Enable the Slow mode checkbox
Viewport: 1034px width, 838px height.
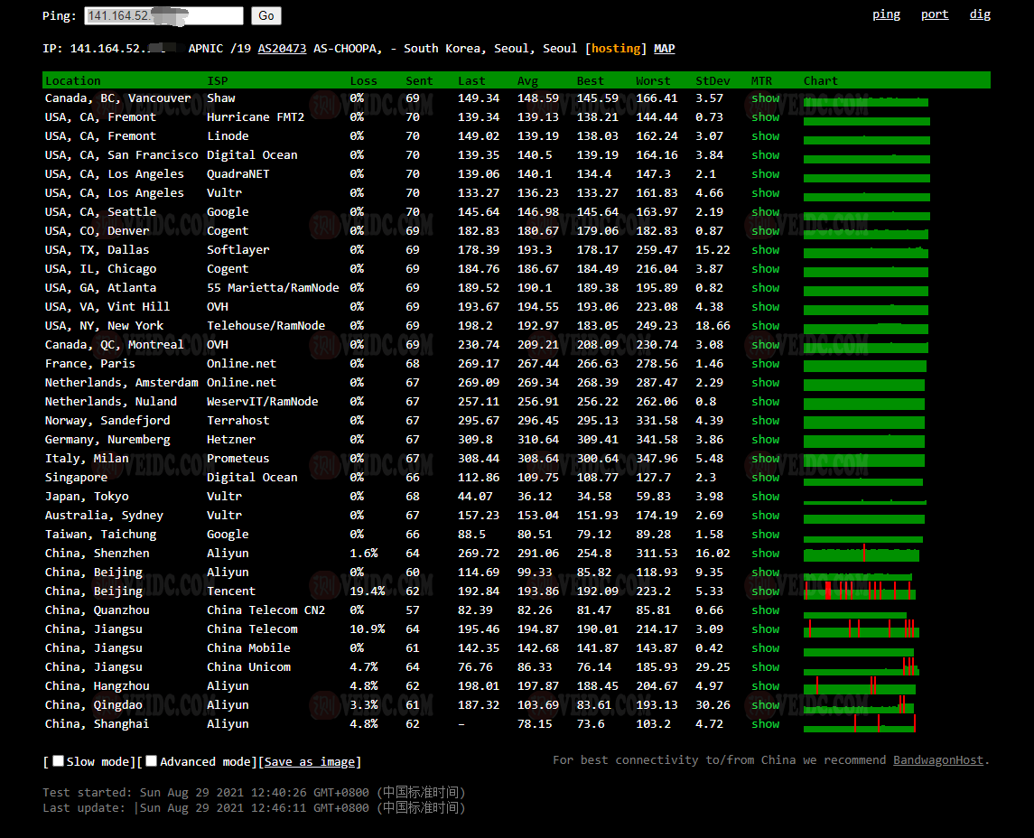point(59,761)
